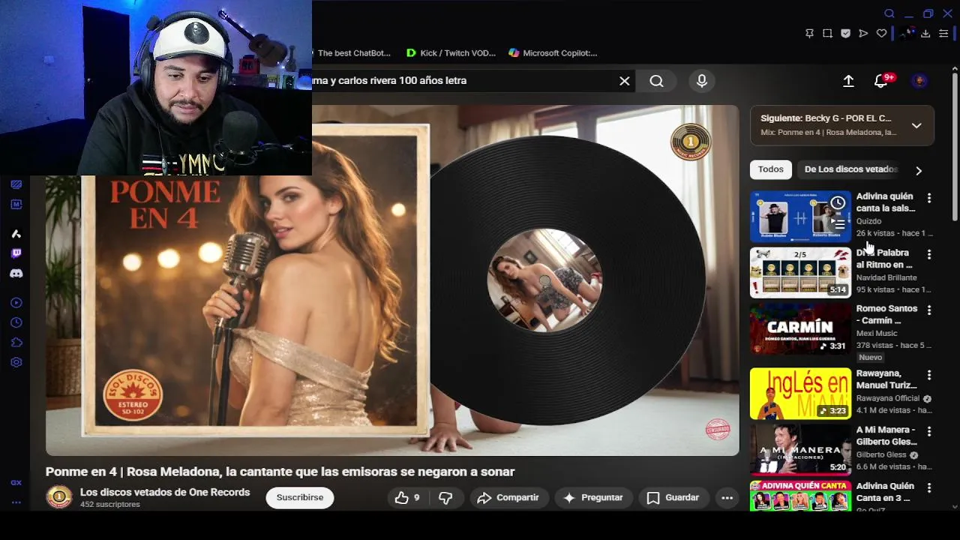960x540 pixels.
Task: Open browser settings gear in the sidebar
Action: 16,362
